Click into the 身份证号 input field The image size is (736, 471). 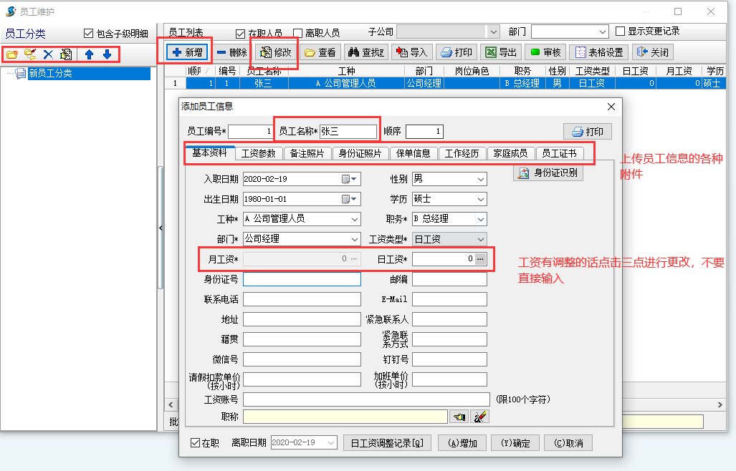pos(302,279)
